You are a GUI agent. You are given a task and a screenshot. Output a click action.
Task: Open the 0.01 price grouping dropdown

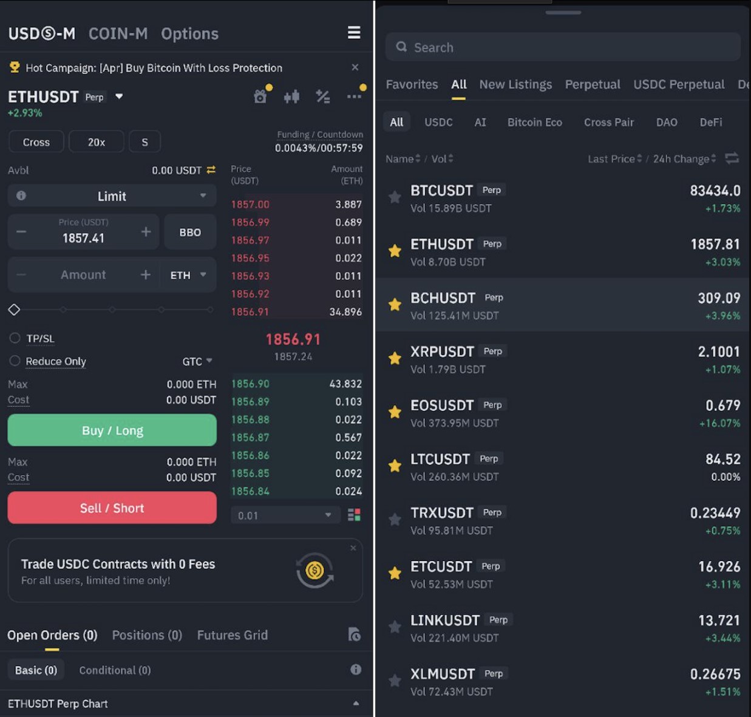coord(284,515)
